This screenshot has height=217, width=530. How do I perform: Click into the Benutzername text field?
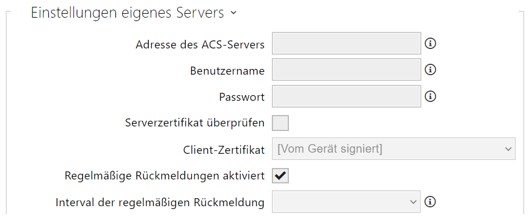pyautogui.click(x=346, y=69)
